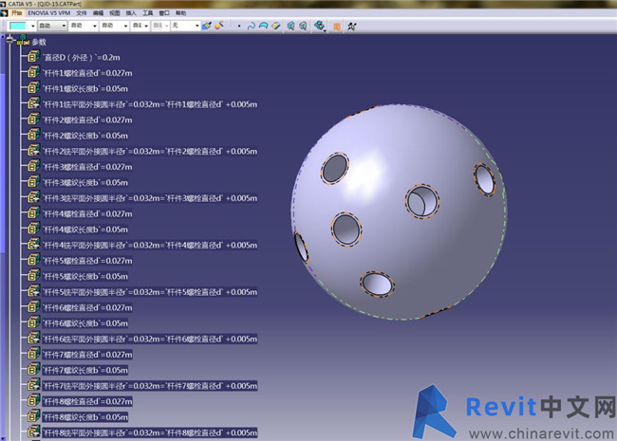Select 杆件2螺栓直径d=0.027m parameter
This screenshot has width=617, height=441.
[87, 119]
